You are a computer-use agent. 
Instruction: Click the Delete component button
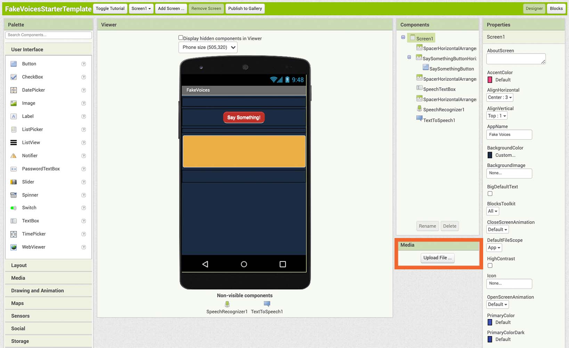click(450, 226)
